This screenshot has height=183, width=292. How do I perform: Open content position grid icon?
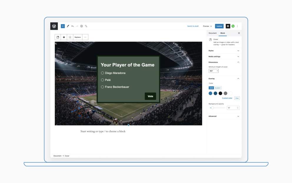(x=70, y=37)
